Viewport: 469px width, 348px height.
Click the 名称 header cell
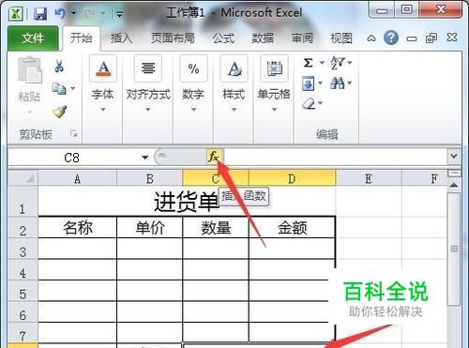click(78, 227)
